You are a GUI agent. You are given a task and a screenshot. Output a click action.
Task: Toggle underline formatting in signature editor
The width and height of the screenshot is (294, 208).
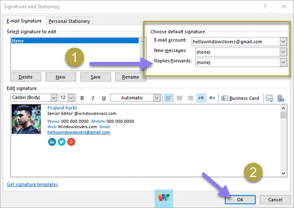tap(104, 98)
